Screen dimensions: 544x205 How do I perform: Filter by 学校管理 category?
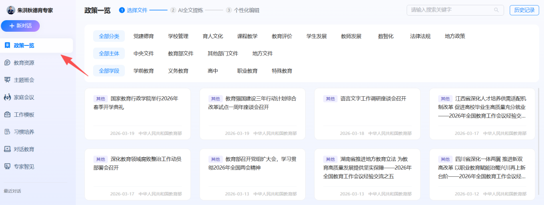coord(178,36)
